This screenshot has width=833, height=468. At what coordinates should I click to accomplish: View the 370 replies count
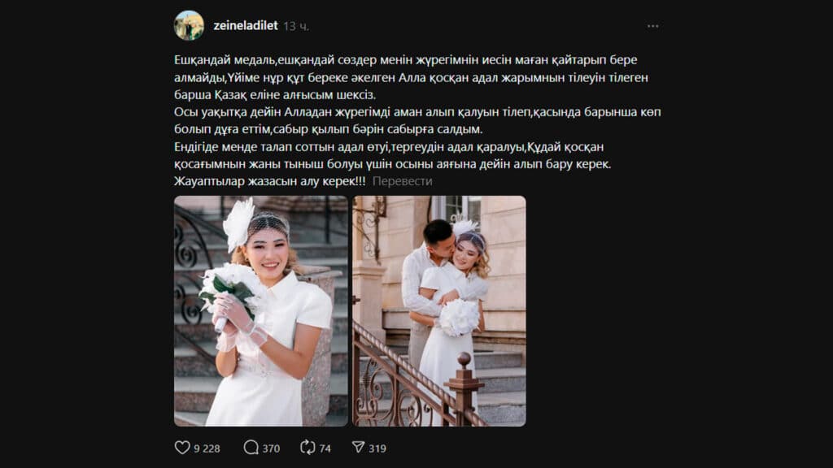click(271, 448)
